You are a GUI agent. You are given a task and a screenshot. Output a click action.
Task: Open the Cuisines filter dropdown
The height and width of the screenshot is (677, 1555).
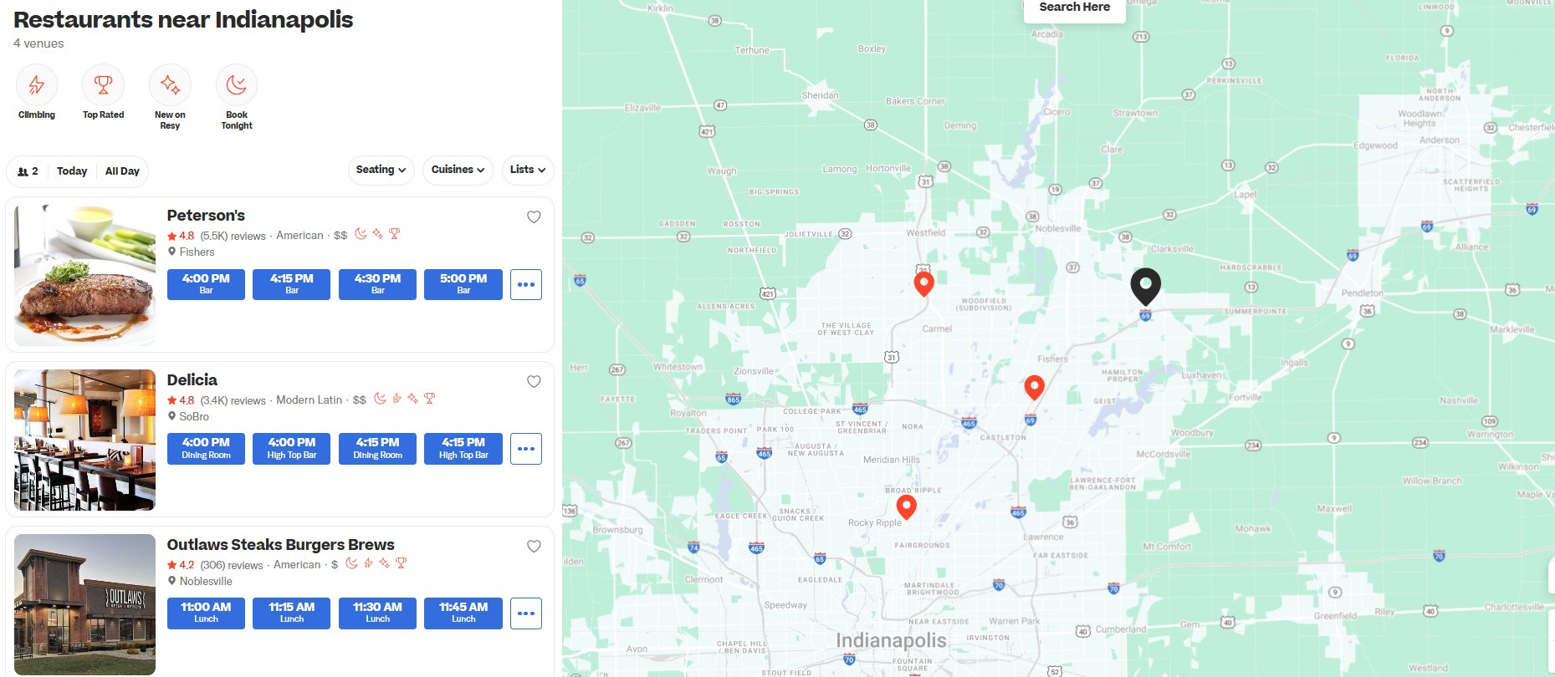(x=458, y=170)
